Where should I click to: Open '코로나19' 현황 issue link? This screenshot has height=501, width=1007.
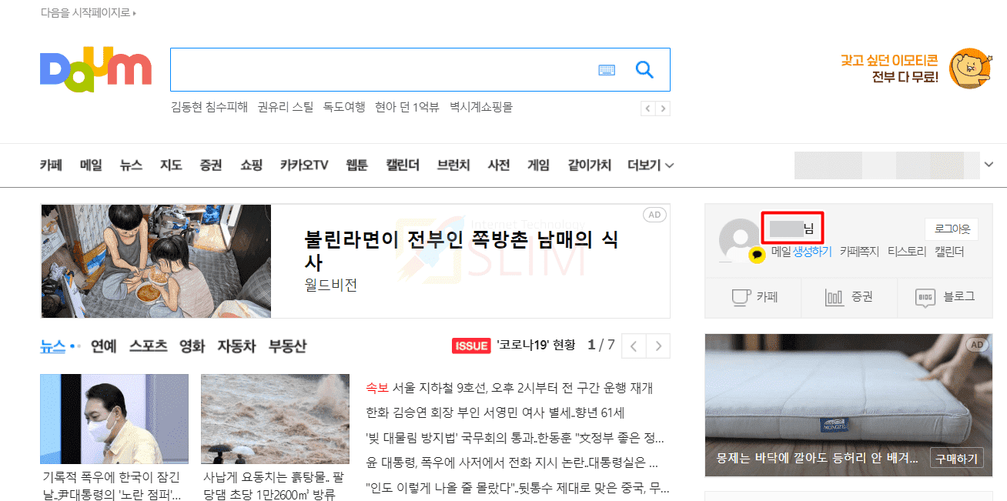[536, 346]
